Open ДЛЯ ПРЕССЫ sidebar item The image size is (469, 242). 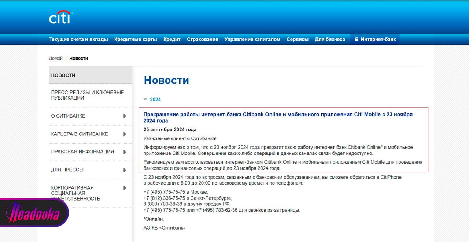(x=67, y=170)
